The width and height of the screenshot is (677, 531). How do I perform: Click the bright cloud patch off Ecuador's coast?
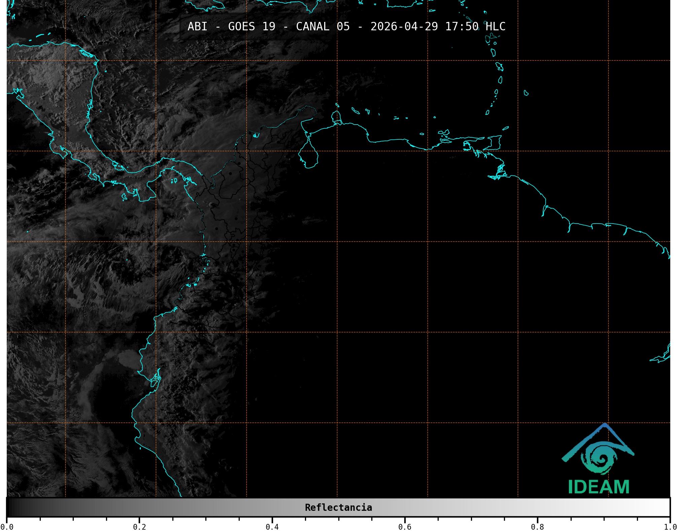(x=129, y=359)
